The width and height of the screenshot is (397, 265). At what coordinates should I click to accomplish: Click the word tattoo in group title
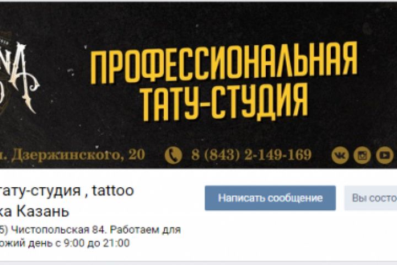[113, 190]
